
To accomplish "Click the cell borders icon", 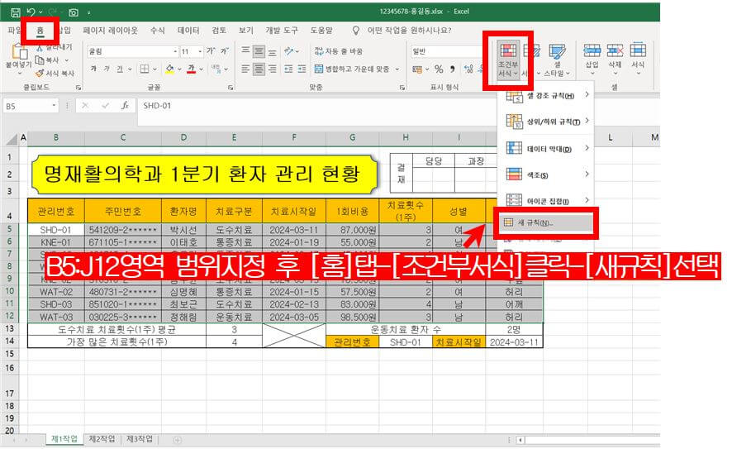I will coord(145,69).
